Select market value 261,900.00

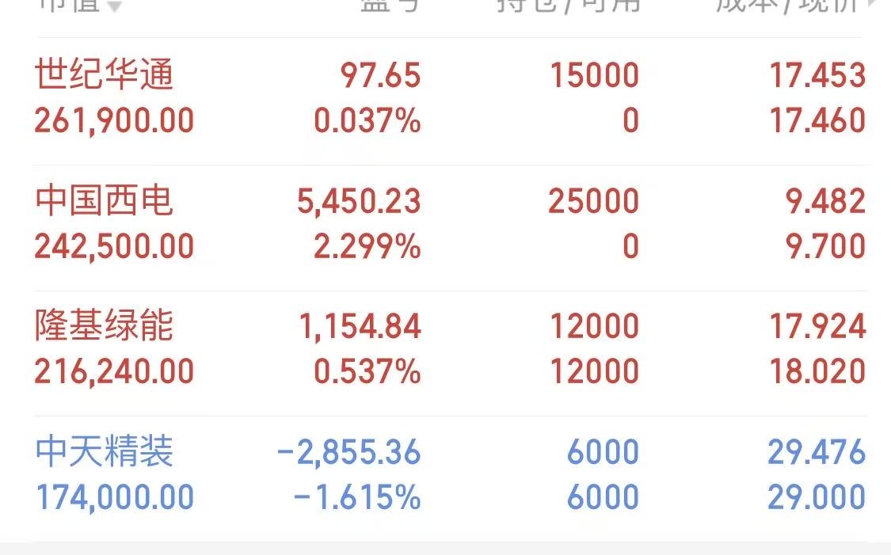(114, 120)
